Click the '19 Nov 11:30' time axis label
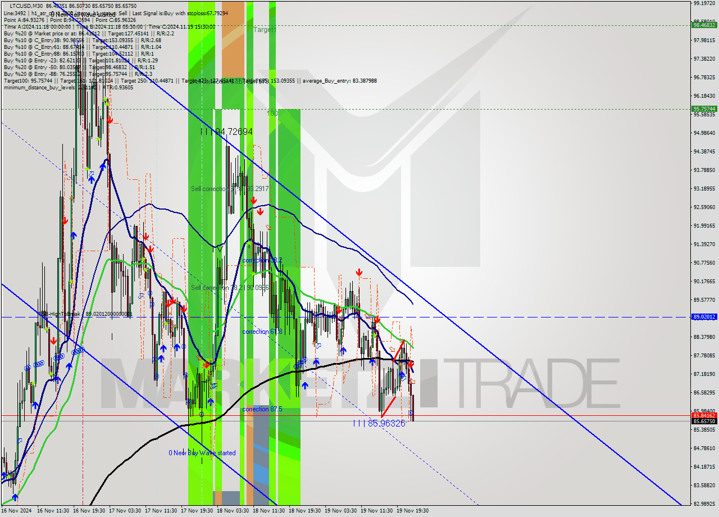 pos(377,511)
